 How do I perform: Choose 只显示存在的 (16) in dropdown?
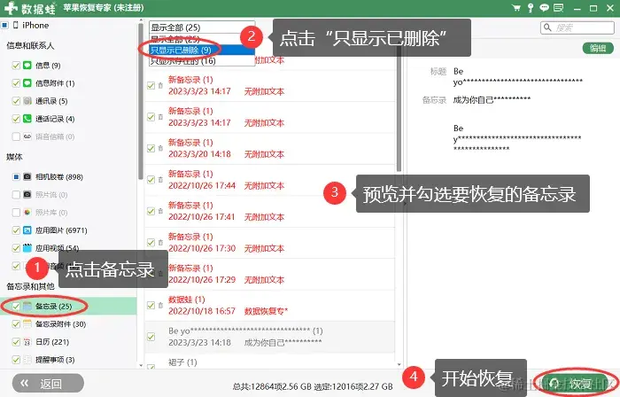(202, 60)
